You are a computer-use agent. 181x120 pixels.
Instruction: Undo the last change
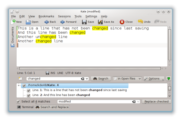tap(141, 22)
